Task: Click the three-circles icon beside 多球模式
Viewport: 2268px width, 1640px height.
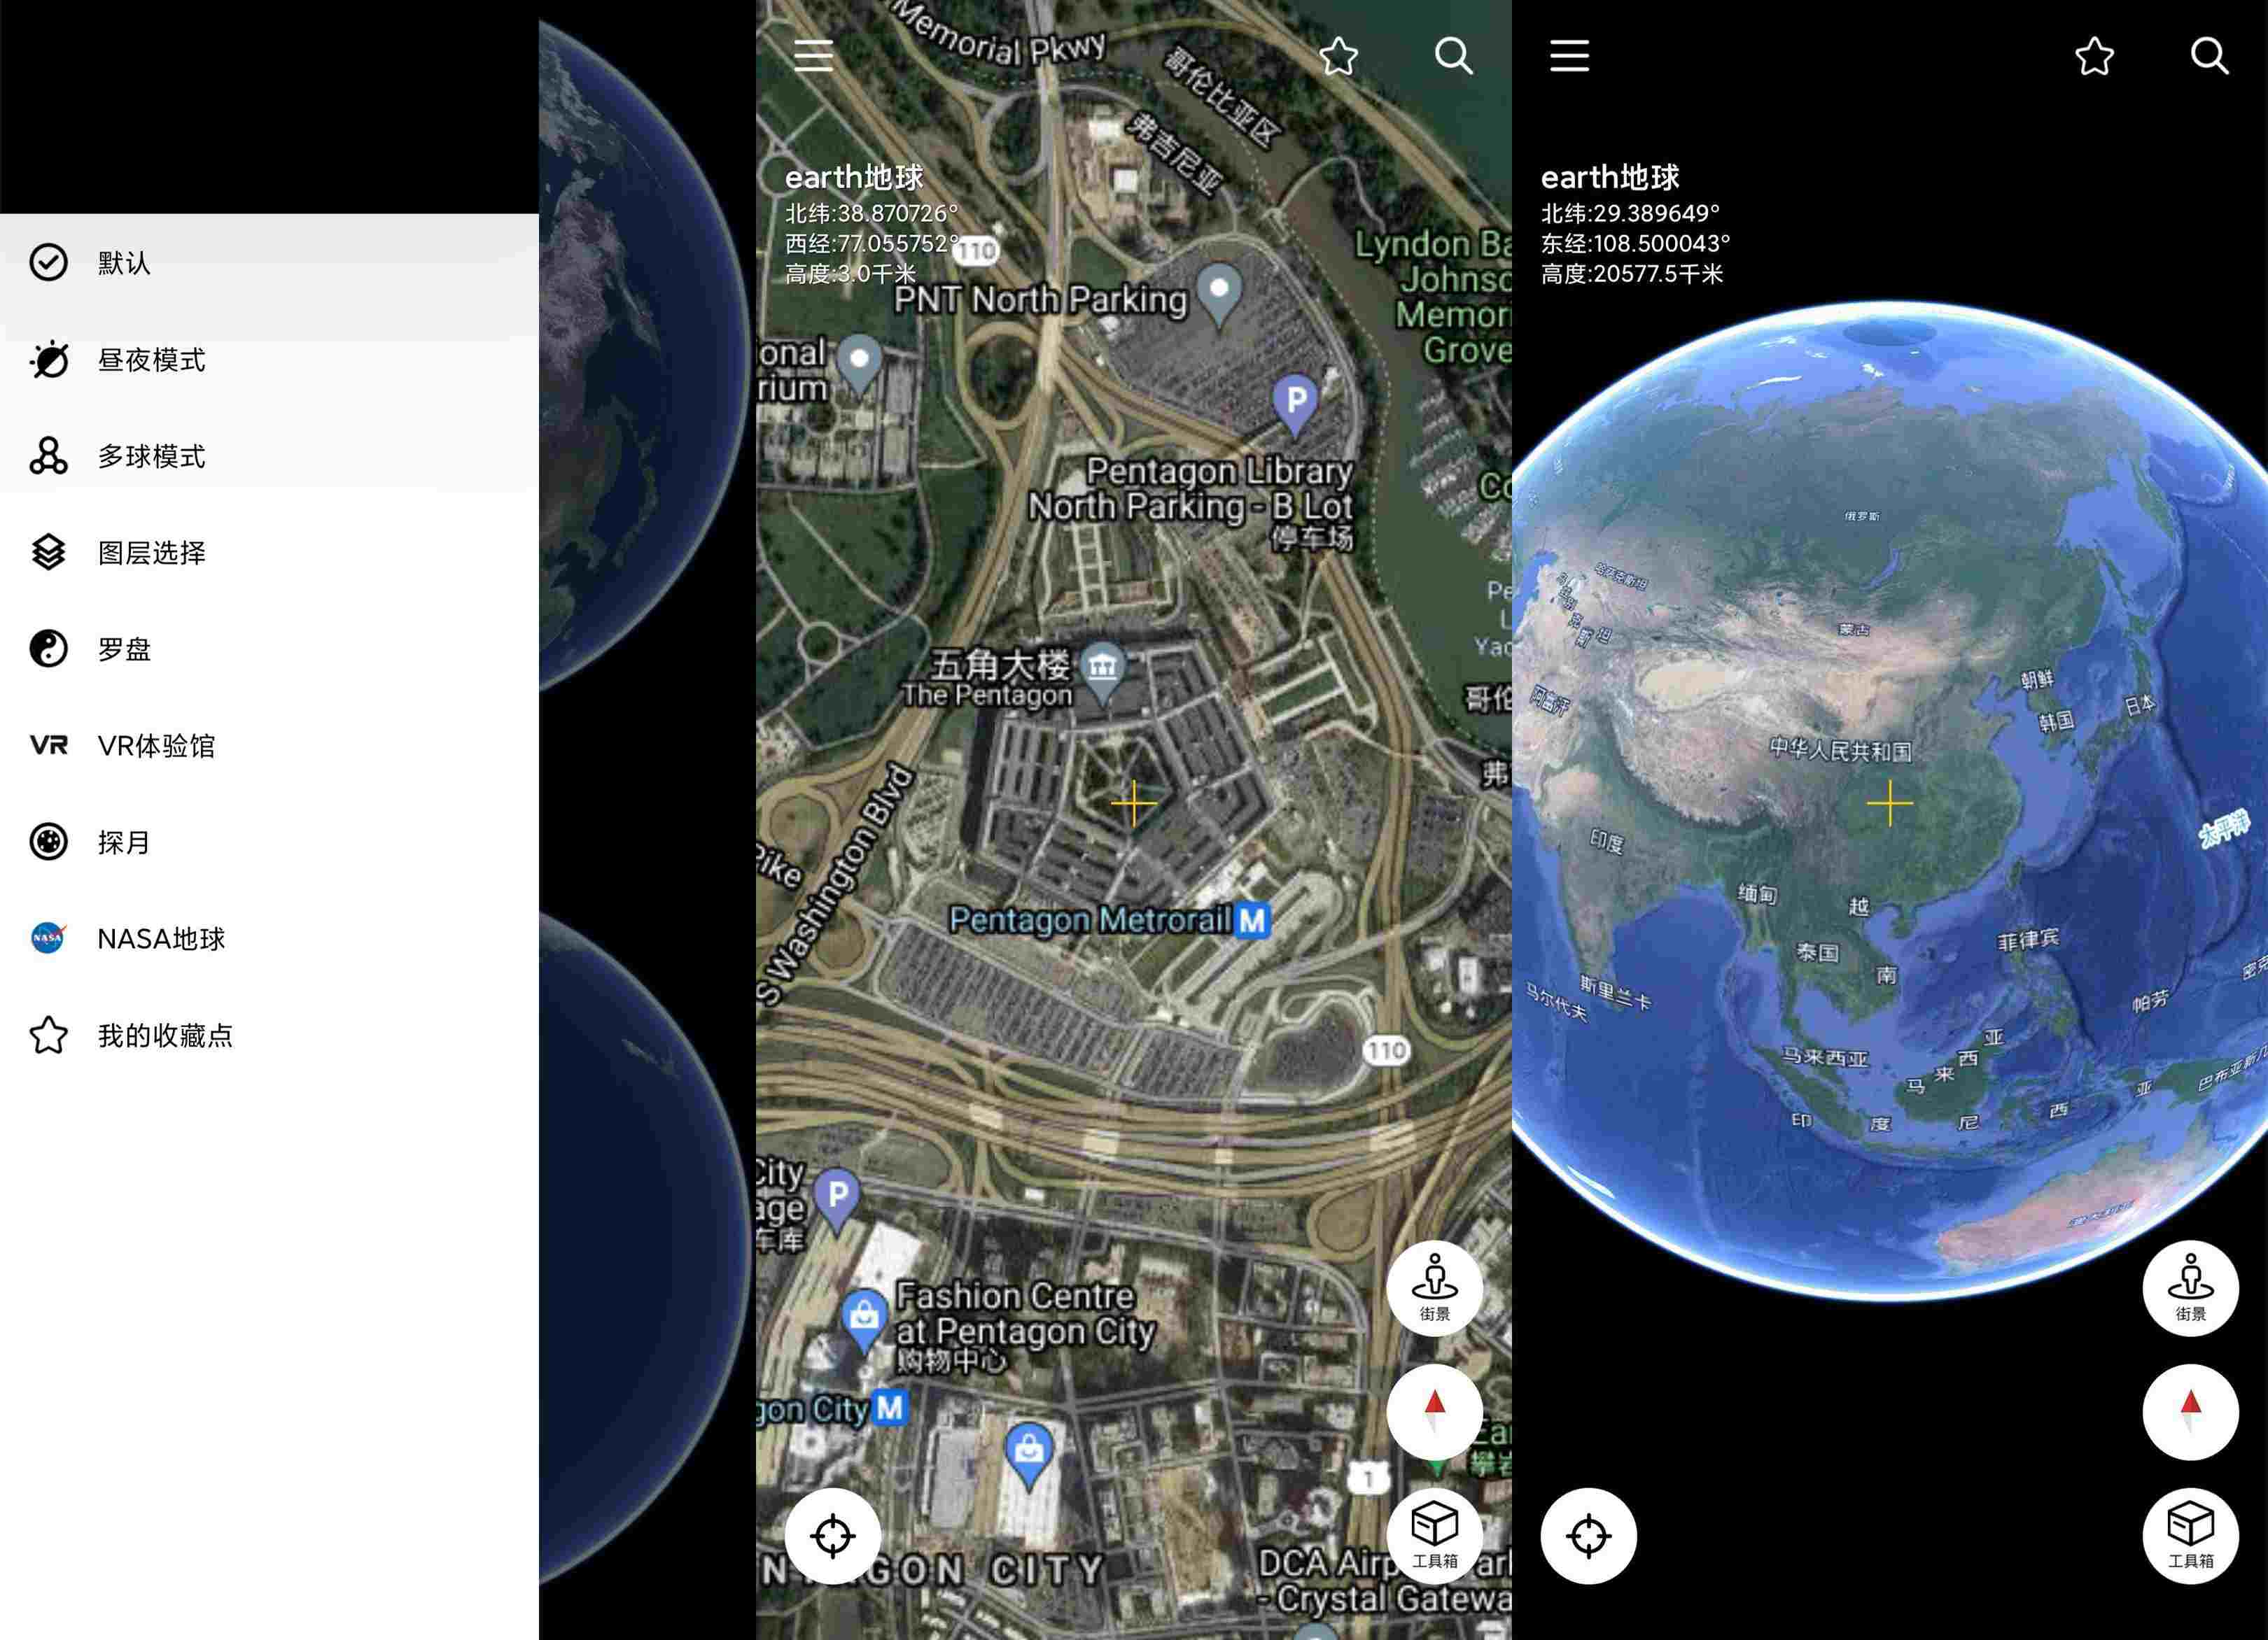Action: (48, 455)
